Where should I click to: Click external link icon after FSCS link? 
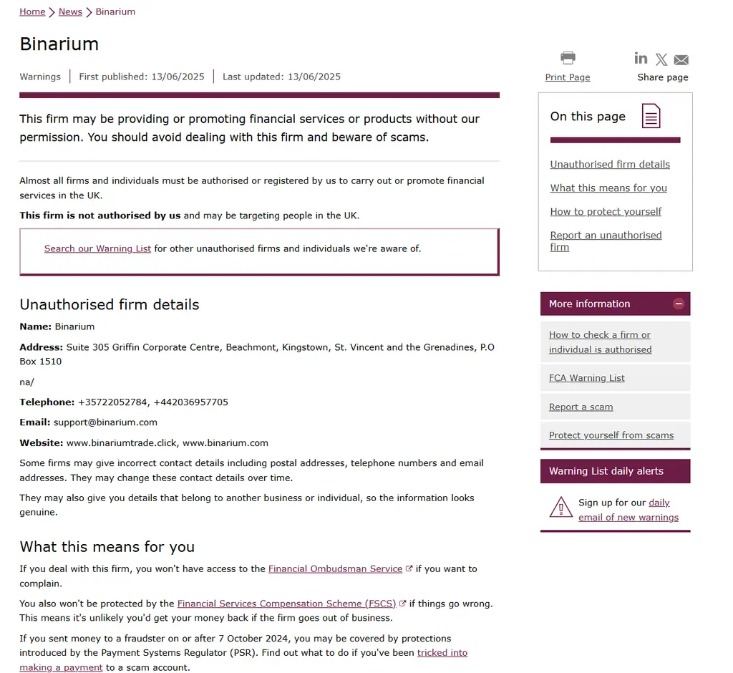(402, 604)
